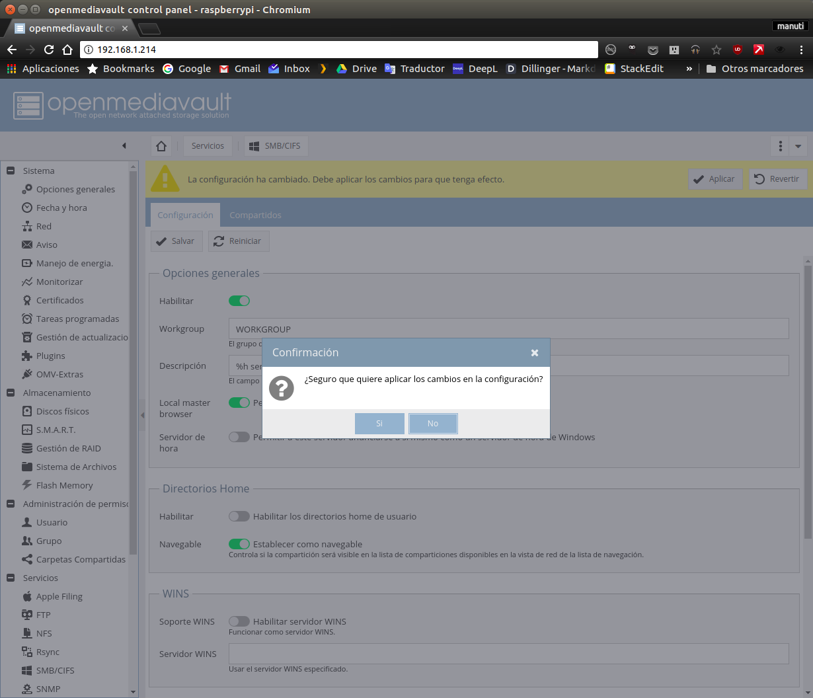Image resolution: width=813 pixels, height=698 pixels.
Task: Decline with the No button
Action: click(433, 424)
